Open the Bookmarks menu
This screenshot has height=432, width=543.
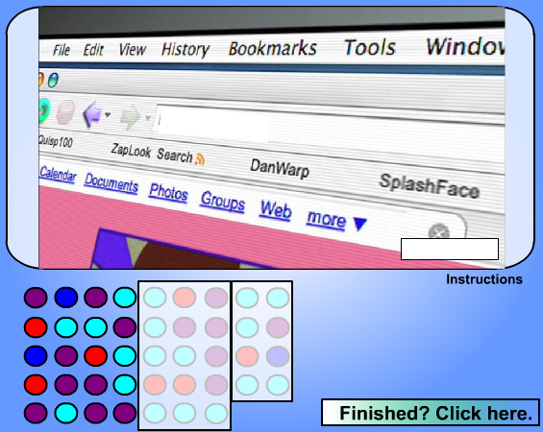273,48
